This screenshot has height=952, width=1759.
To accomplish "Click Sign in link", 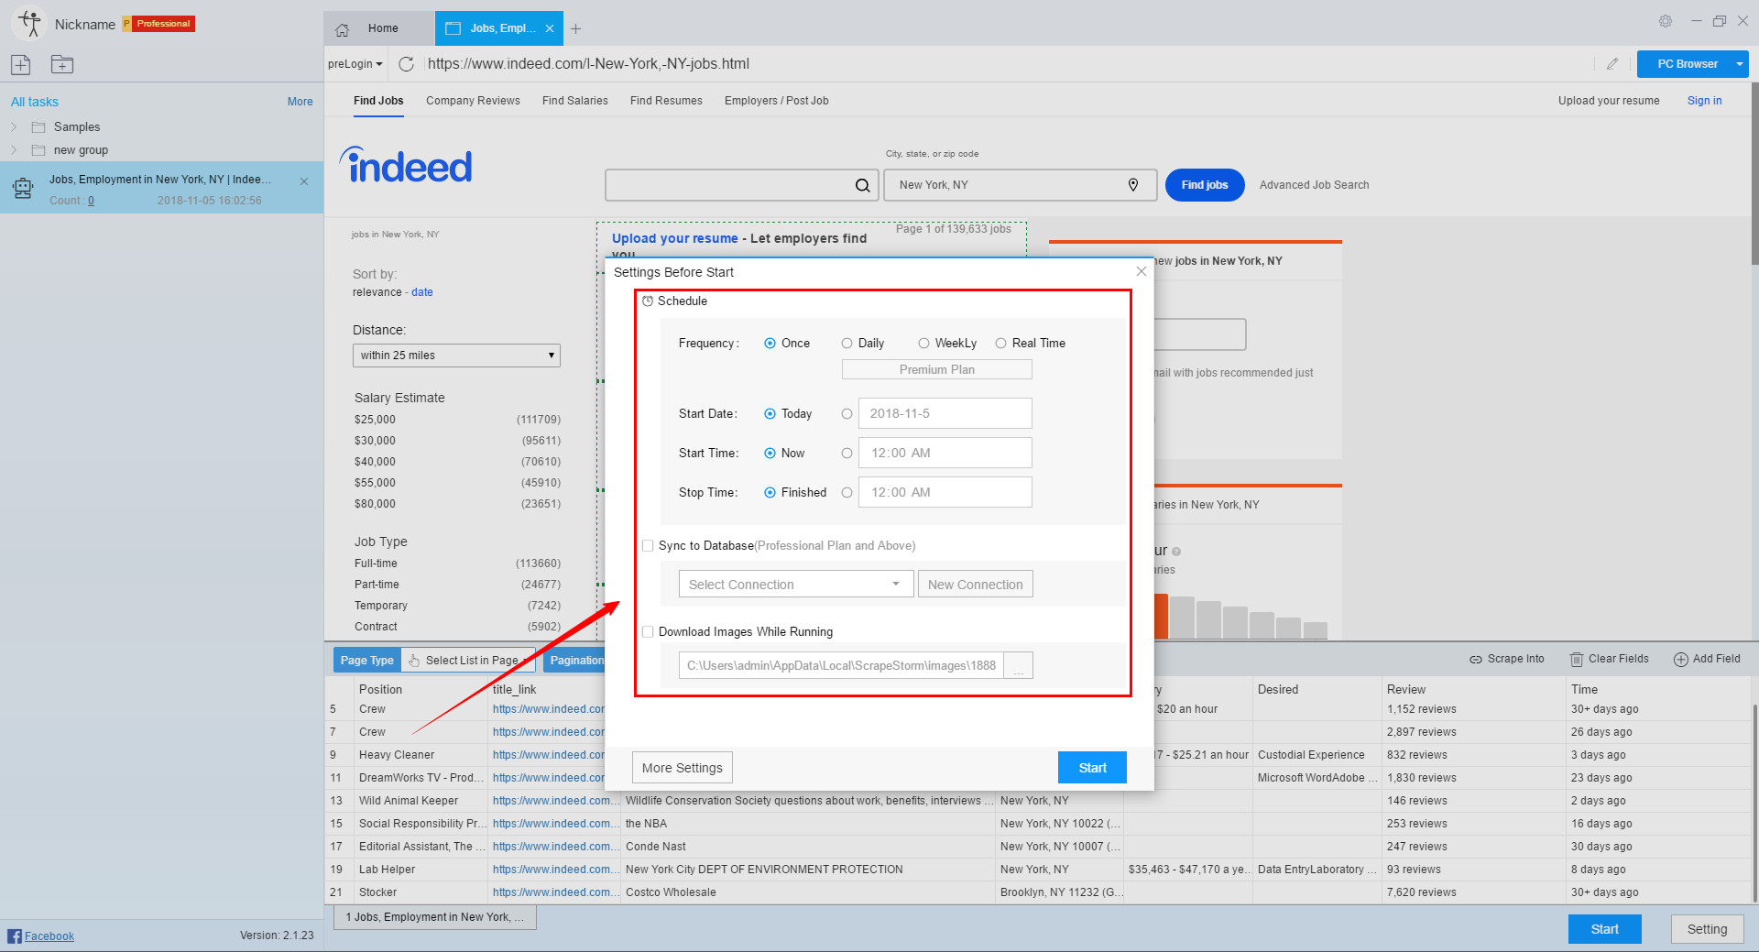I will click(1705, 101).
